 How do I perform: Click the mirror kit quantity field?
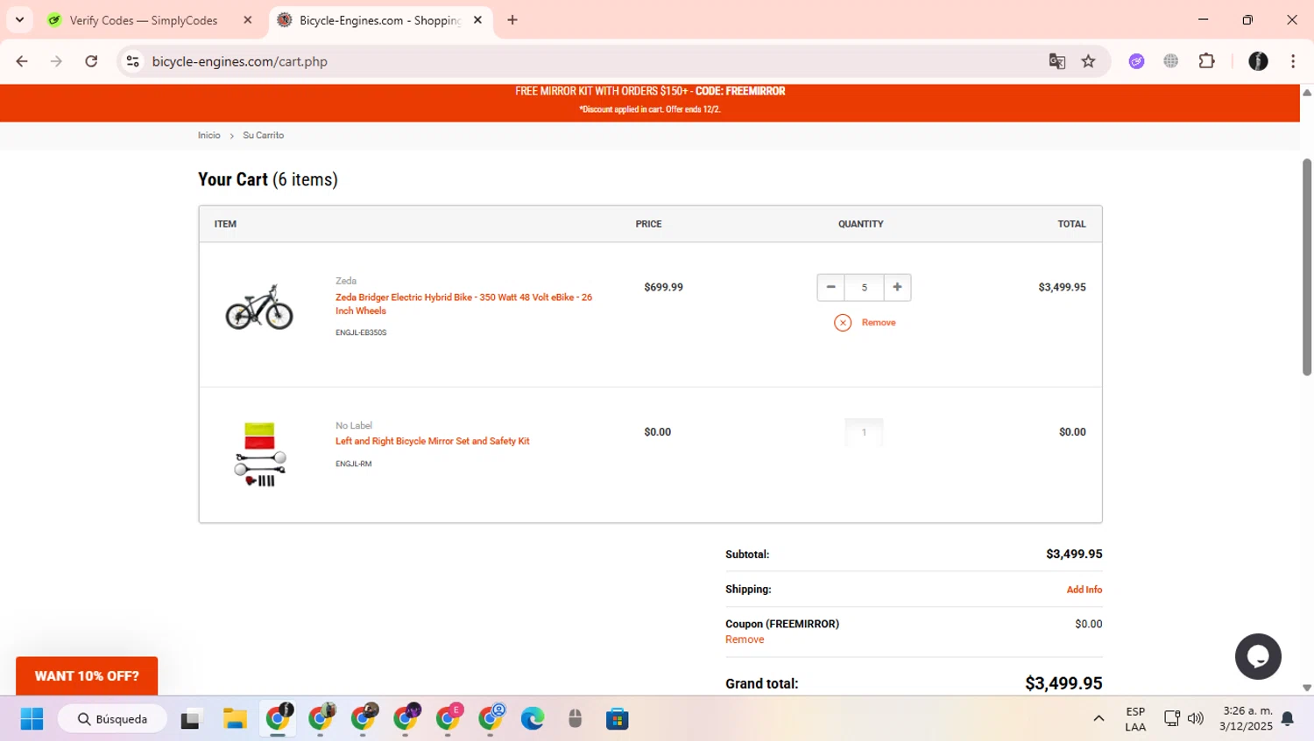click(x=864, y=432)
